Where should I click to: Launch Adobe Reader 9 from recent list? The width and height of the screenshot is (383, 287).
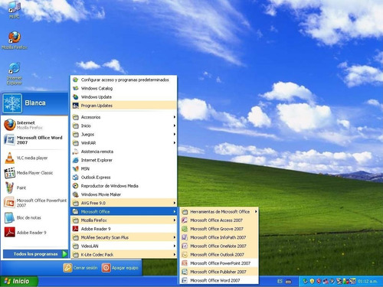click(35, 233)
